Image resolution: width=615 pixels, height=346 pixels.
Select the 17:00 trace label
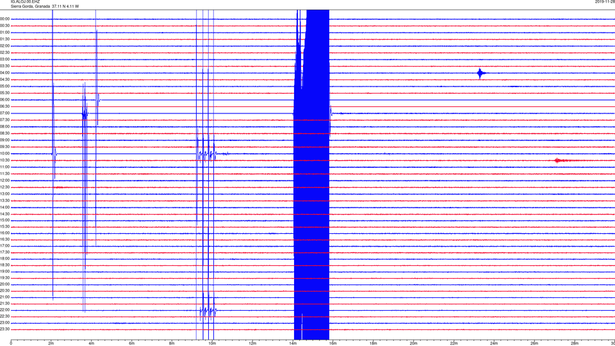(x=4, y=245)
